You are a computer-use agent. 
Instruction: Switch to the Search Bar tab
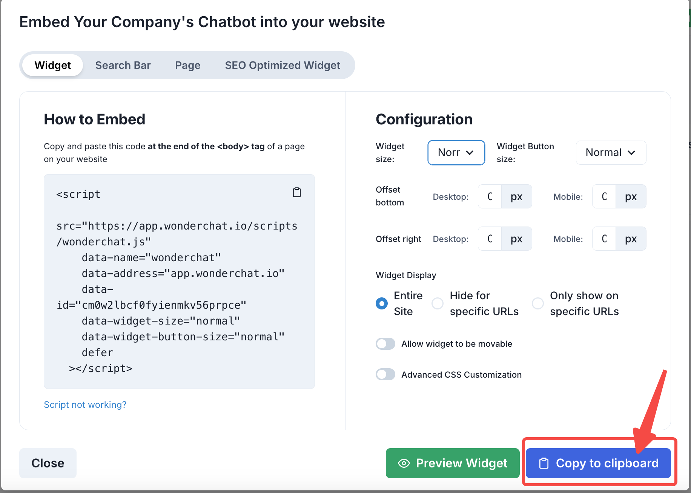(x=123, y=65)
